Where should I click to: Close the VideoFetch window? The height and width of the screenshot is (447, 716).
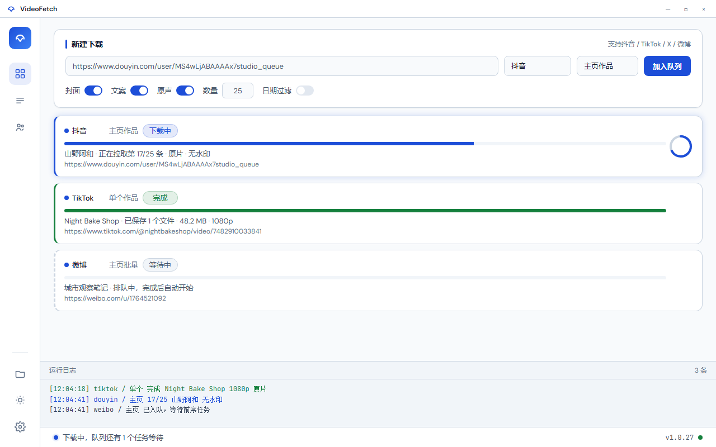pos(704,9)
